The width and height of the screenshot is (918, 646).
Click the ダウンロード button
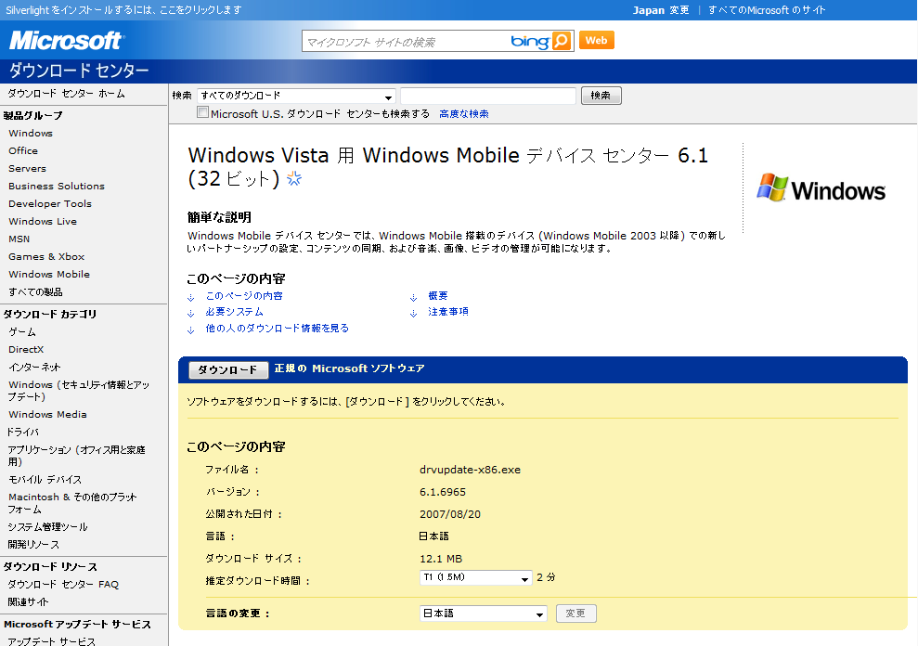pyautogui.click(x=228, y=369)
